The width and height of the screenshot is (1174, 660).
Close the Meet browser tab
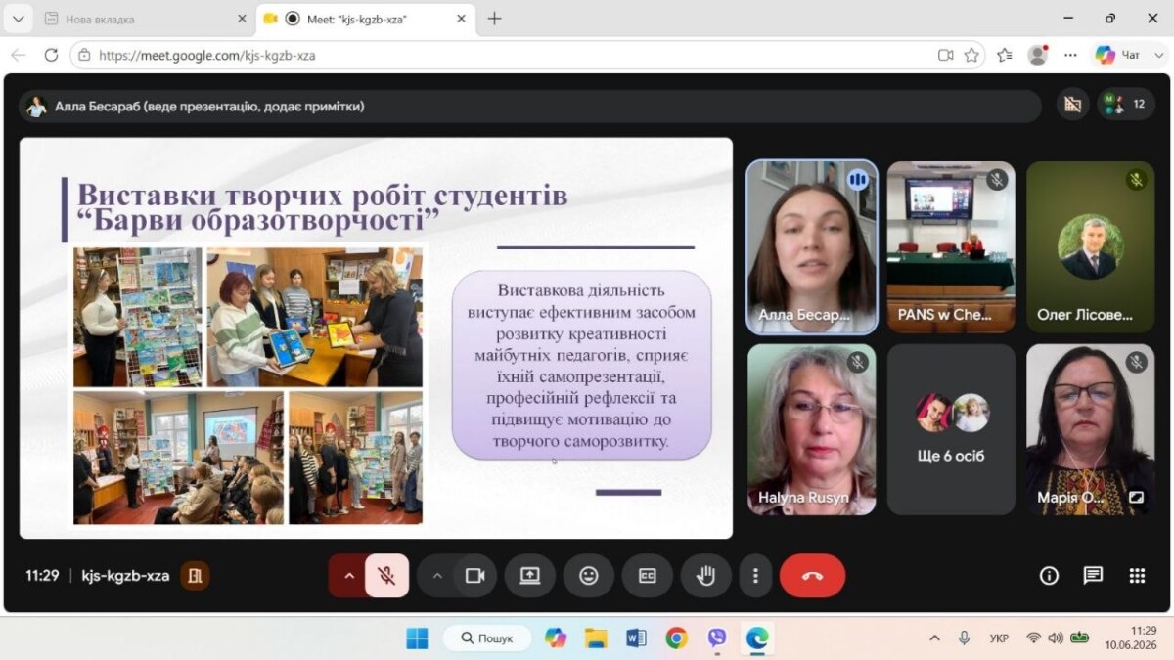(x=461, y=19)
